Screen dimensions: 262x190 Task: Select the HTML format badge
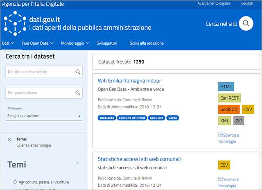[x=226, y=86]
